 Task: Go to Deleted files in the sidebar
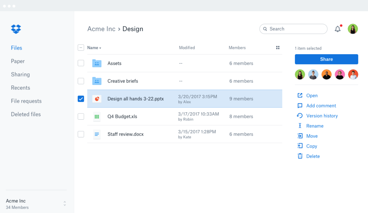(x=26, y=114)
